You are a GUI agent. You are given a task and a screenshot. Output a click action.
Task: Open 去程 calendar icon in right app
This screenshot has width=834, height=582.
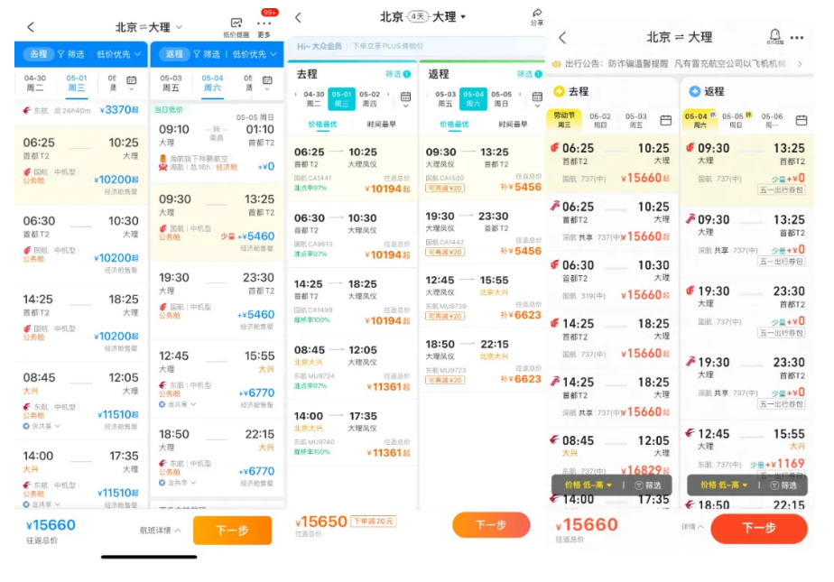[665, 120]
